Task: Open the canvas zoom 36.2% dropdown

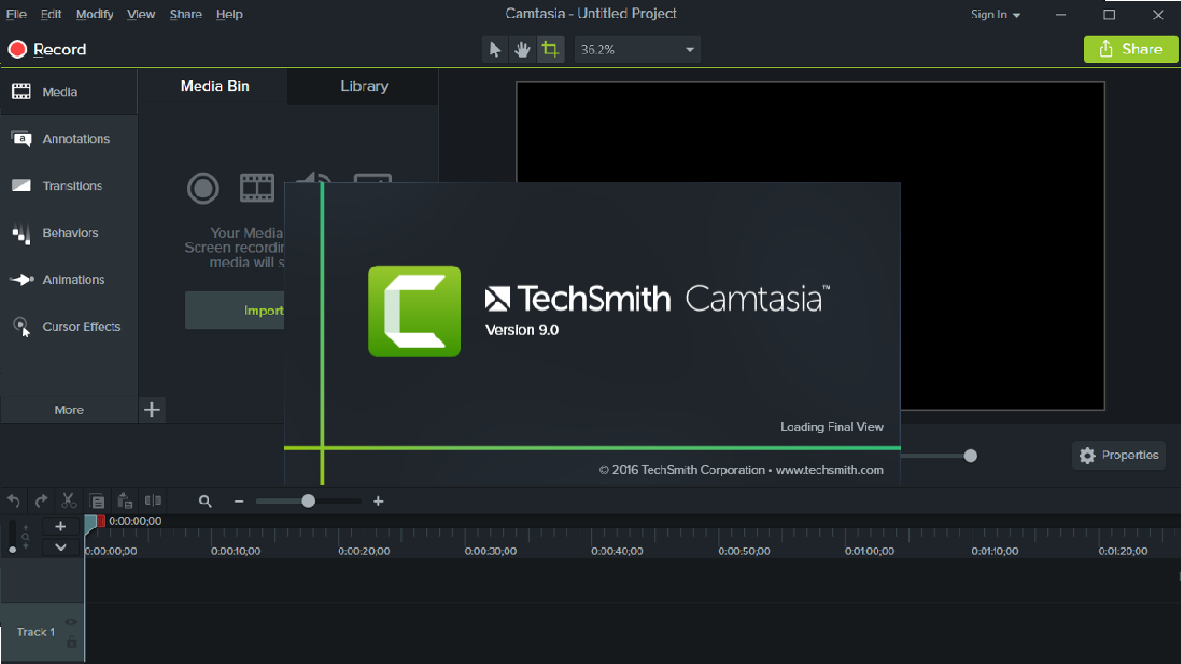Action: pos(638,50)
